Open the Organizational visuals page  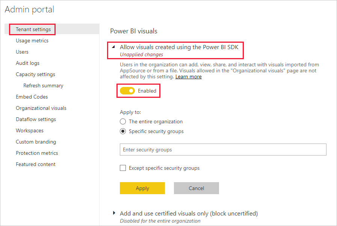(x=41, y=108)
